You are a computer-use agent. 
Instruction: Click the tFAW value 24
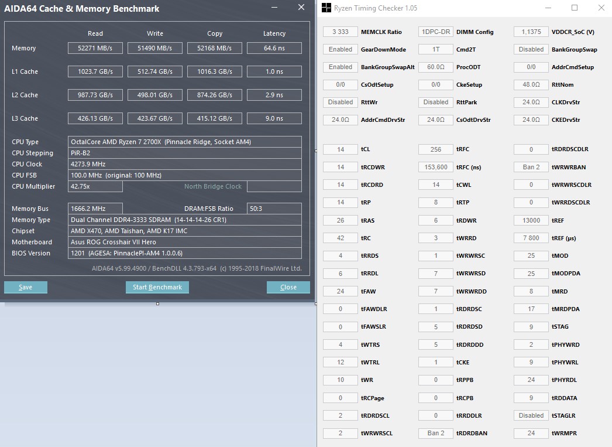tap(341, 291)
